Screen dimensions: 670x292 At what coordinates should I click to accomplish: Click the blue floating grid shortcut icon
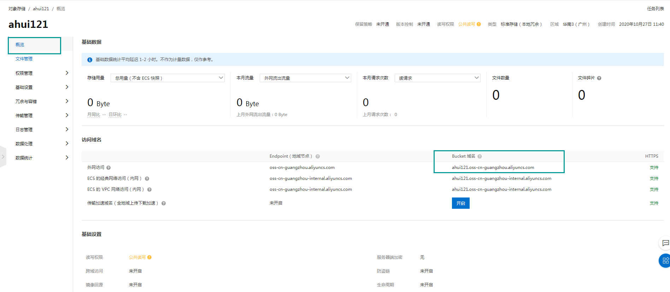[x=665, y=261]
